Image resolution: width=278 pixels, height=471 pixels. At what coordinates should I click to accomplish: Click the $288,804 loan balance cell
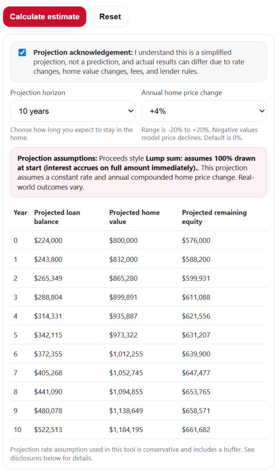click(x=48, y=298)
